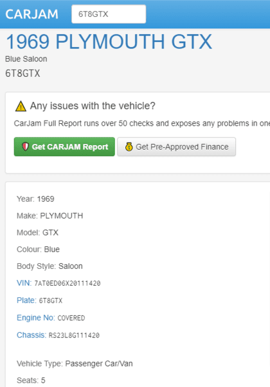
Task: Click the money bag icon on finance button
Action: (x=129, y=146)
